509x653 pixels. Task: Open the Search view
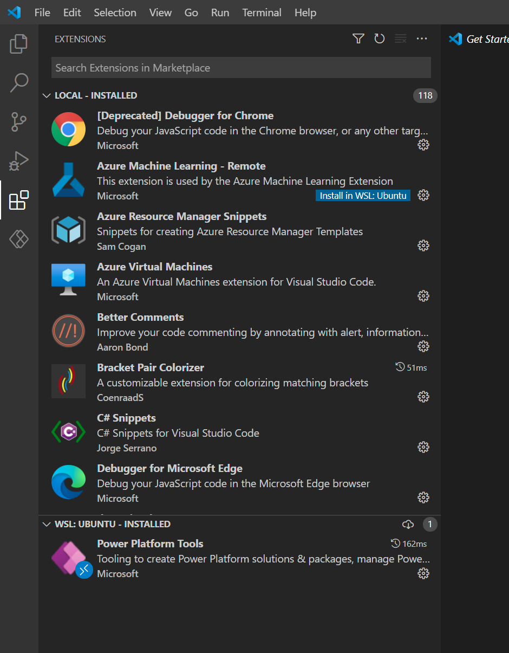(18, 82)
